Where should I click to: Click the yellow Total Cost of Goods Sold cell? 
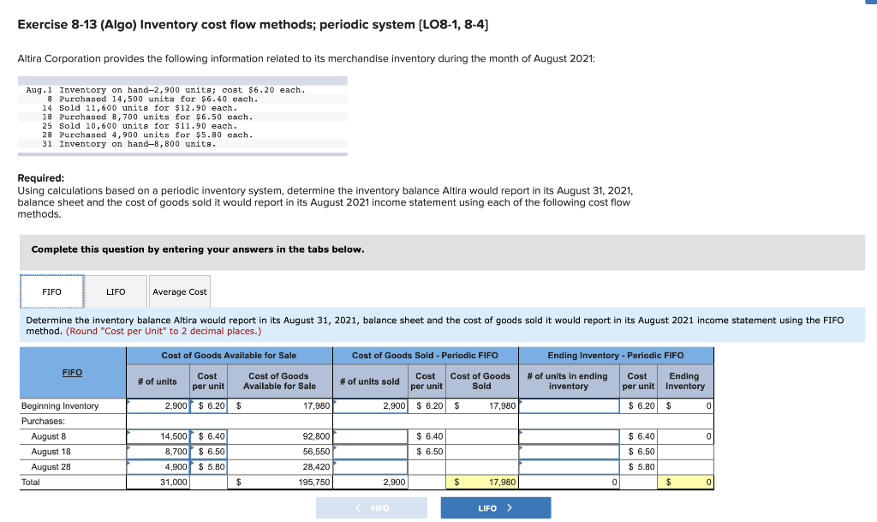tap(481, 482)
